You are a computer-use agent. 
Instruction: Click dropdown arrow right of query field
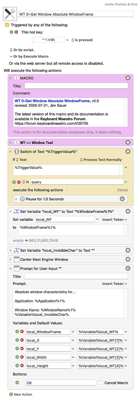click(126, 182)
